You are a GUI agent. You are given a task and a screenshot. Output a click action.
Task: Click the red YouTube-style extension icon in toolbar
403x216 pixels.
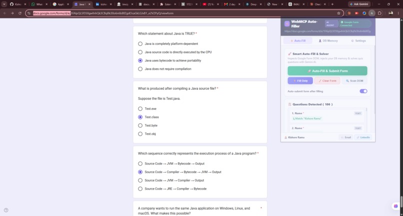tap(356, 13)
